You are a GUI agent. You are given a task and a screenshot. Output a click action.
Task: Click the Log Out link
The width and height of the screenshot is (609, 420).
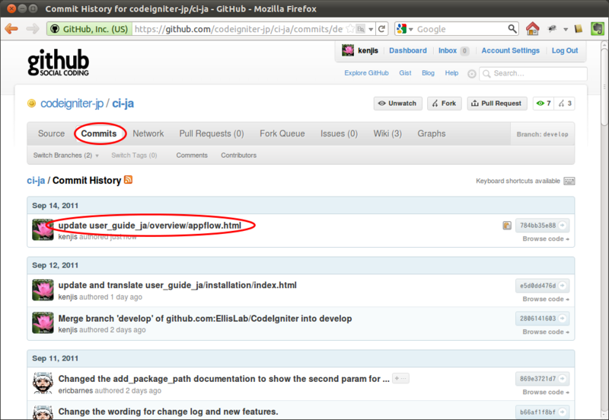point(565,50)
